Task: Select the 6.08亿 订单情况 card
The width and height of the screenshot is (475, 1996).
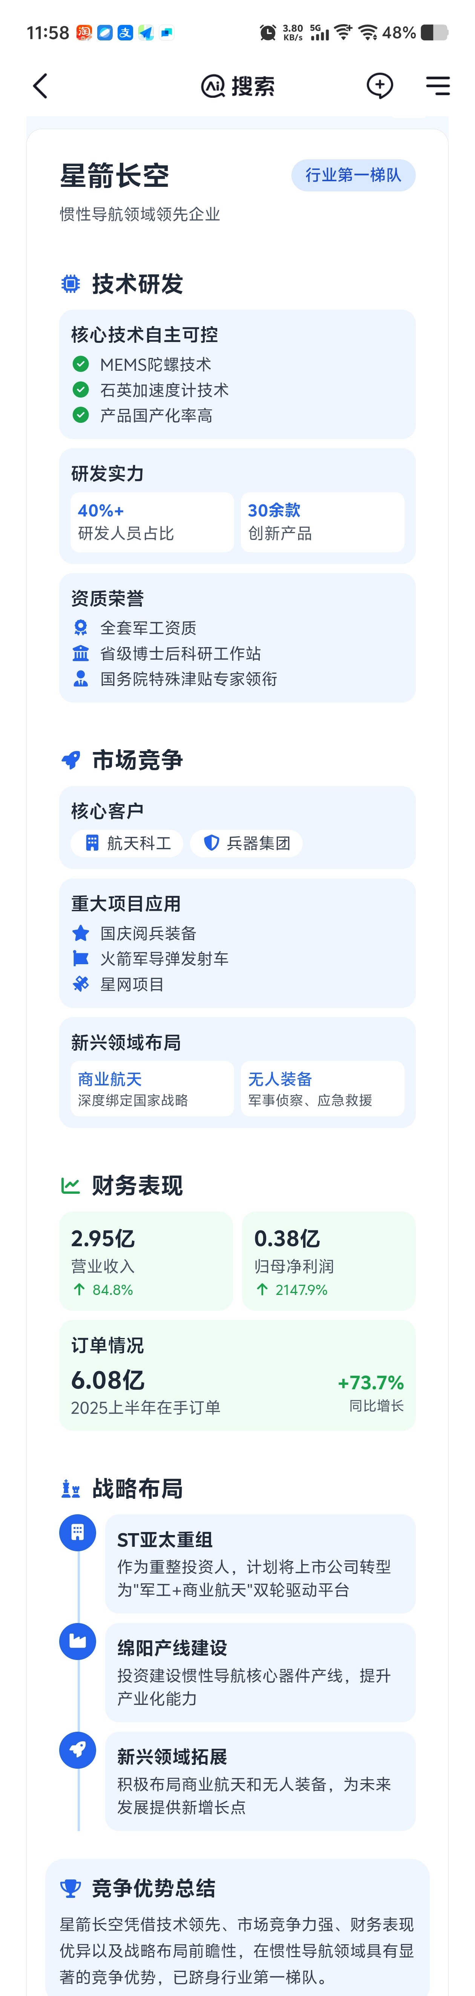Action: pos(237,1375)
